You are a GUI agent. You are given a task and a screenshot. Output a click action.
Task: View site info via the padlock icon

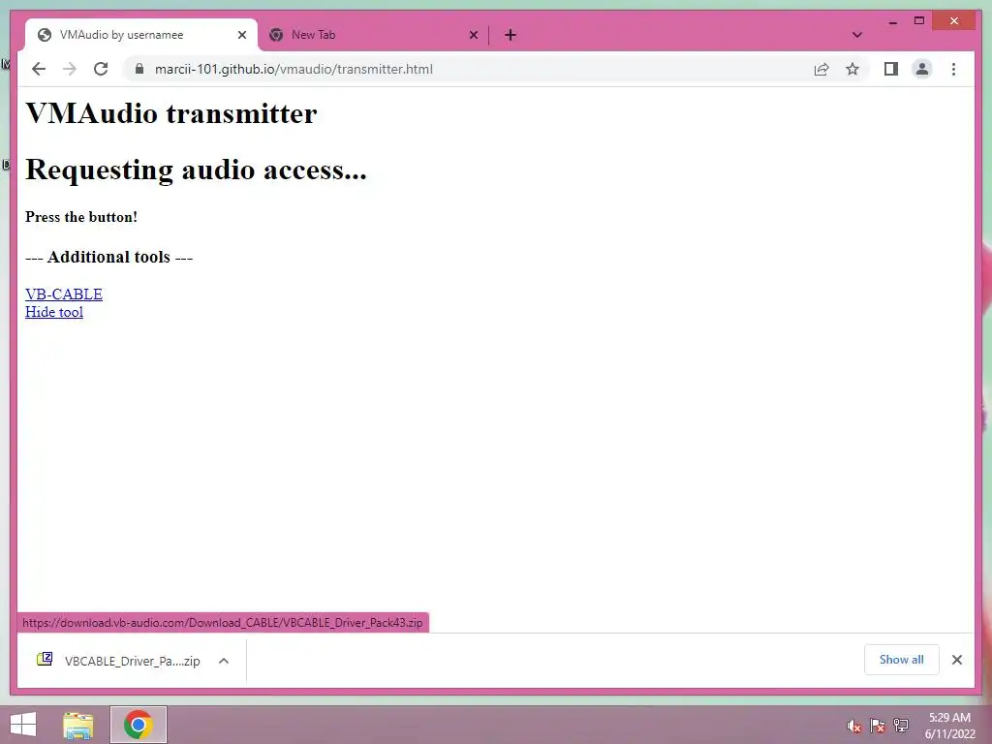(139, 69)
